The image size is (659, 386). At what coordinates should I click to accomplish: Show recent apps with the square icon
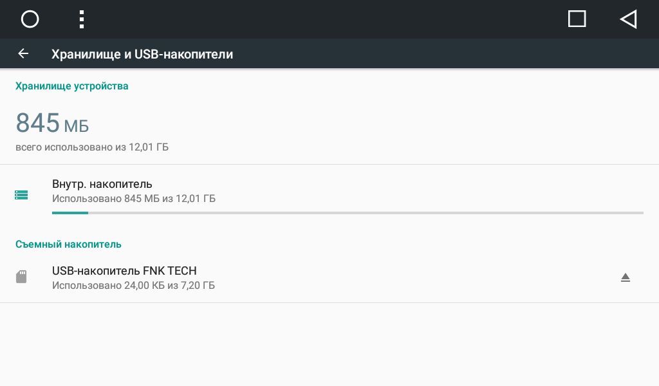[577, 19]
